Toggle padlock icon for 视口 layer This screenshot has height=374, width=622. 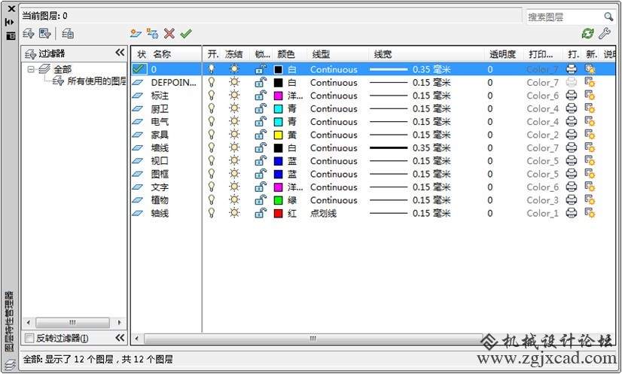[261, 161]
